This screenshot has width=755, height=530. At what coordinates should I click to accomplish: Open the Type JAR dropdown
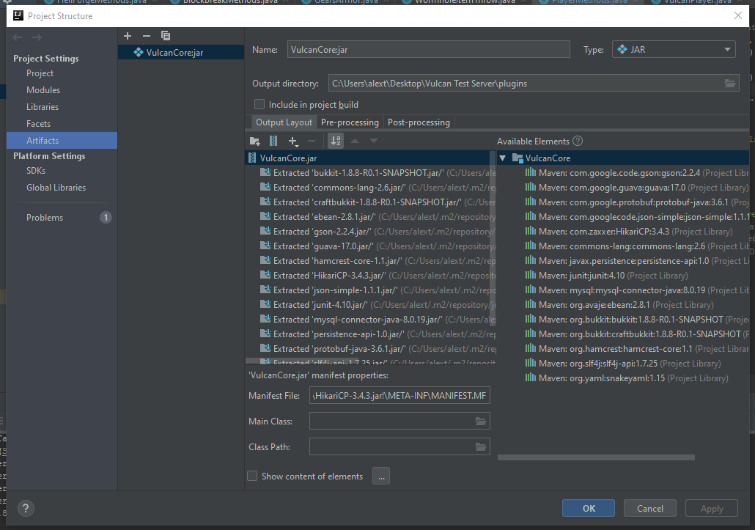(674, 50)
